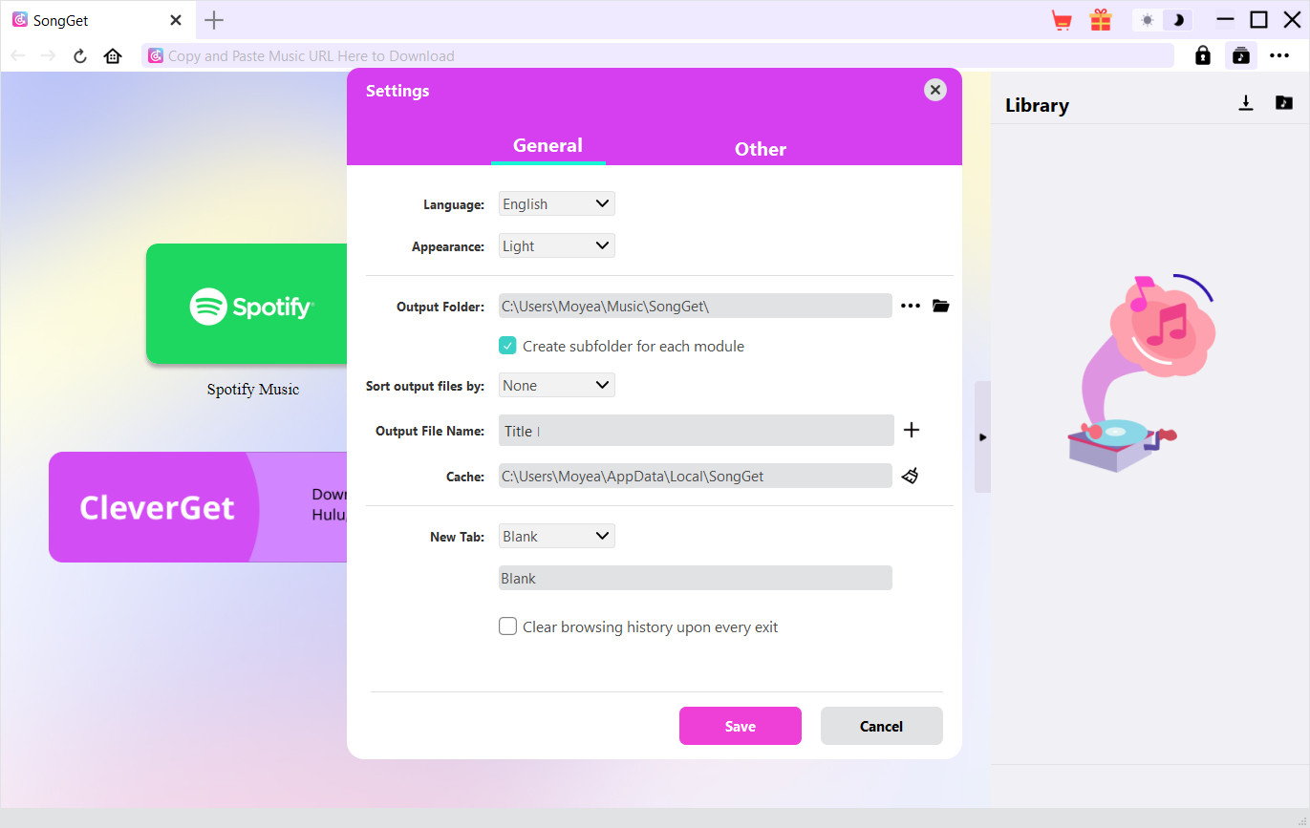Viewport: 1310px width, 828px height.
Task: Switch to the Other settings tab
Action: click(x=760, y=149)
